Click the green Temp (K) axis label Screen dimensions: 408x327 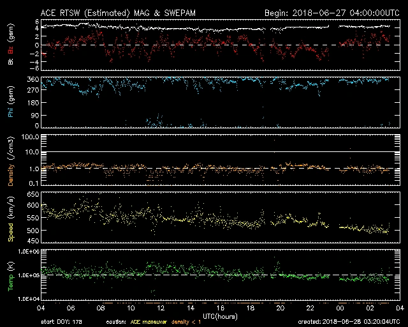pos(11,276)
